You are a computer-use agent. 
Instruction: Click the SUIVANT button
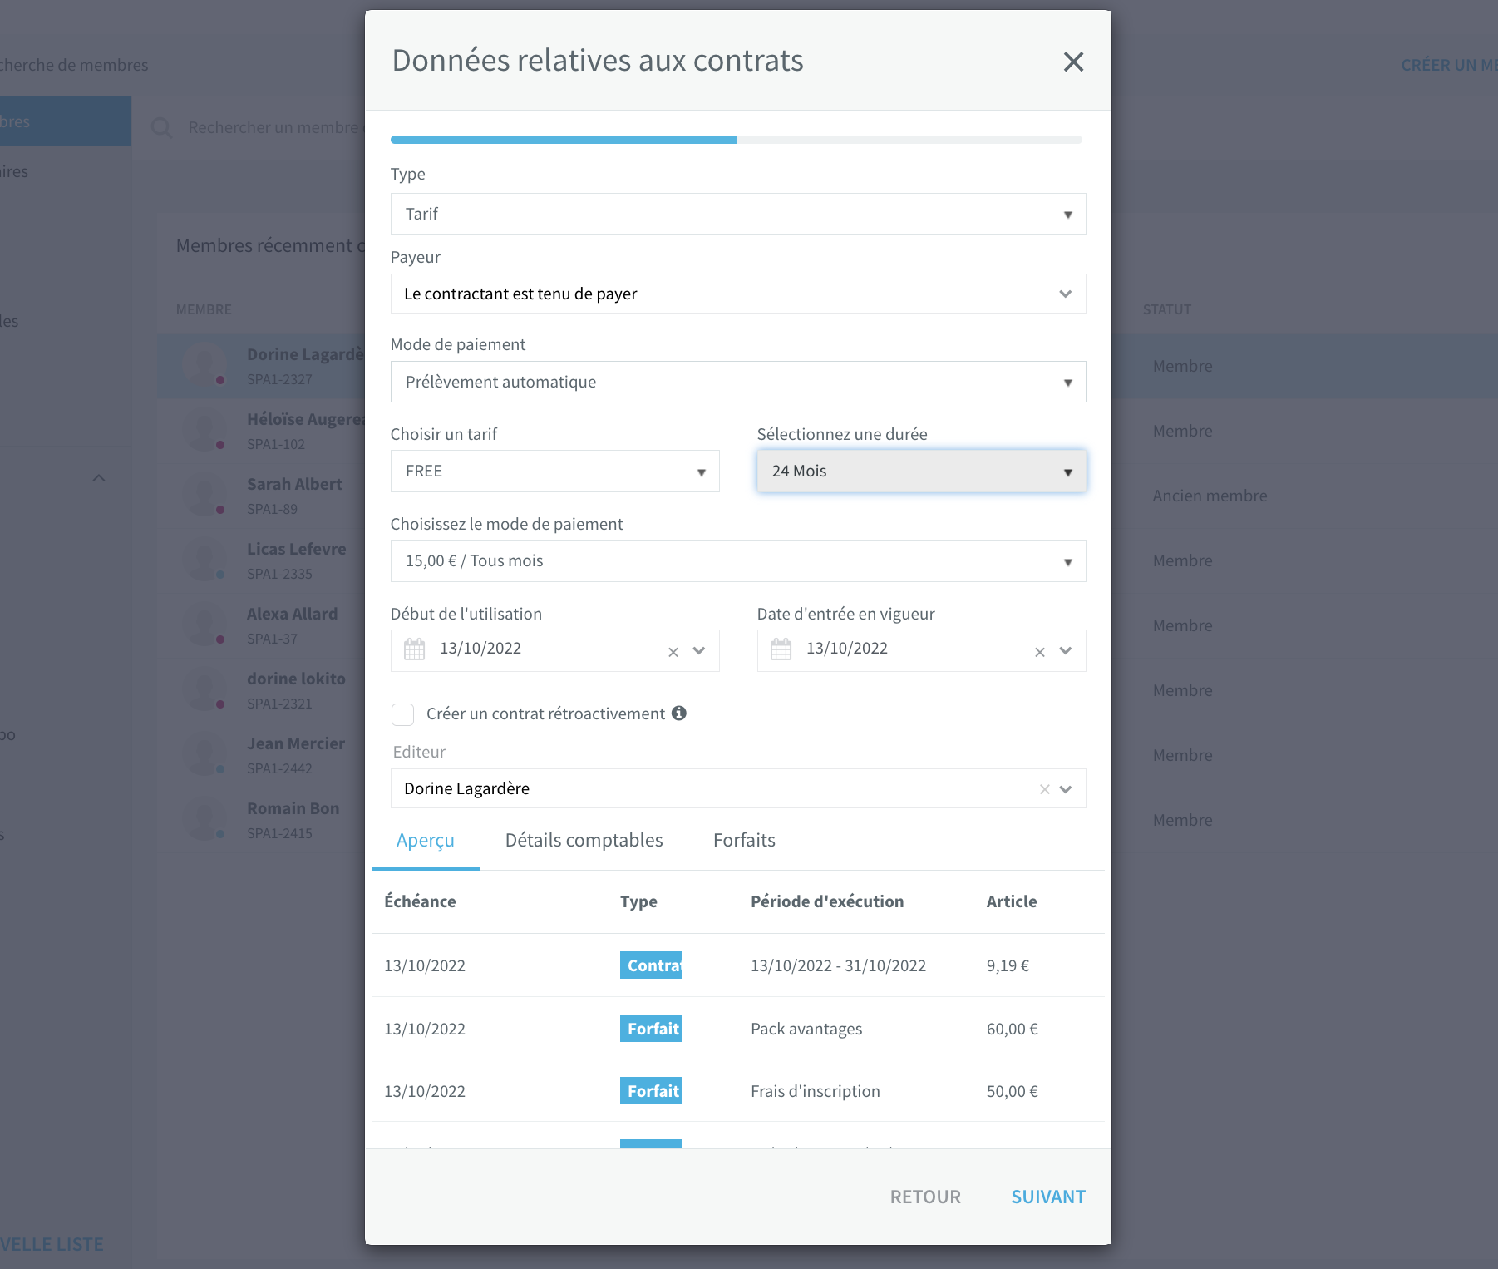coord(1048,1197)
